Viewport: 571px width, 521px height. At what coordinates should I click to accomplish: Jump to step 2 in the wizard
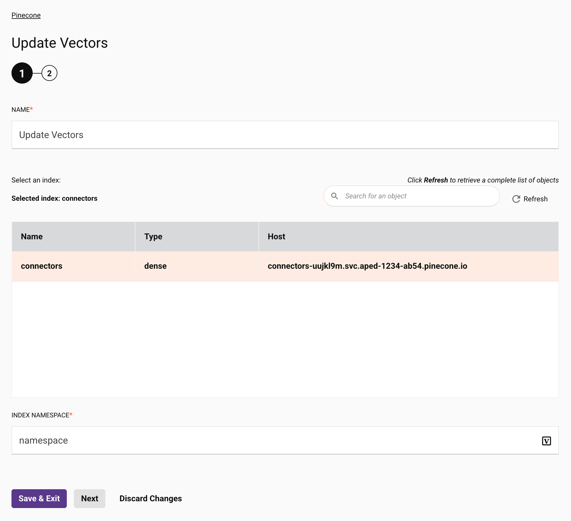coord(49,73)
